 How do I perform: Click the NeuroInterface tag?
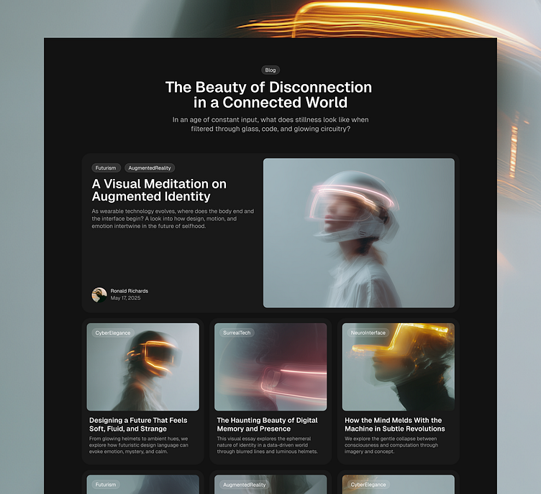coord(368,333)
